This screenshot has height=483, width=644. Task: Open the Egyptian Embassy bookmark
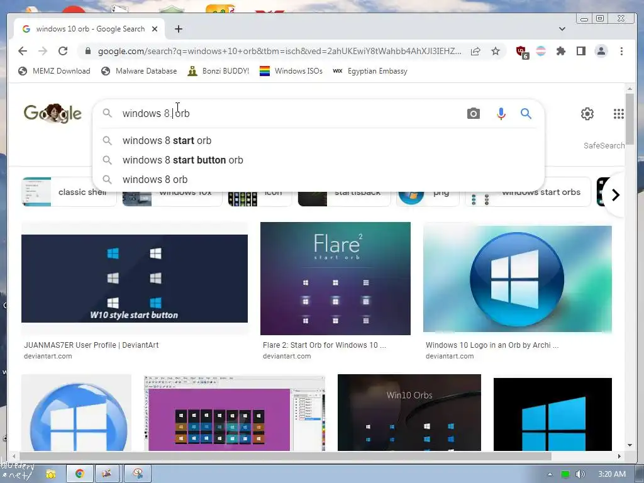(370, 71)
